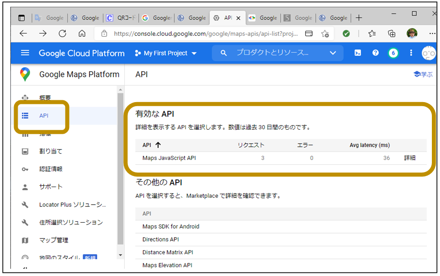Screen dimensions: 440x276
Task: Expand the search bar dropdown arrow
Action: click(x=333, y=53)
